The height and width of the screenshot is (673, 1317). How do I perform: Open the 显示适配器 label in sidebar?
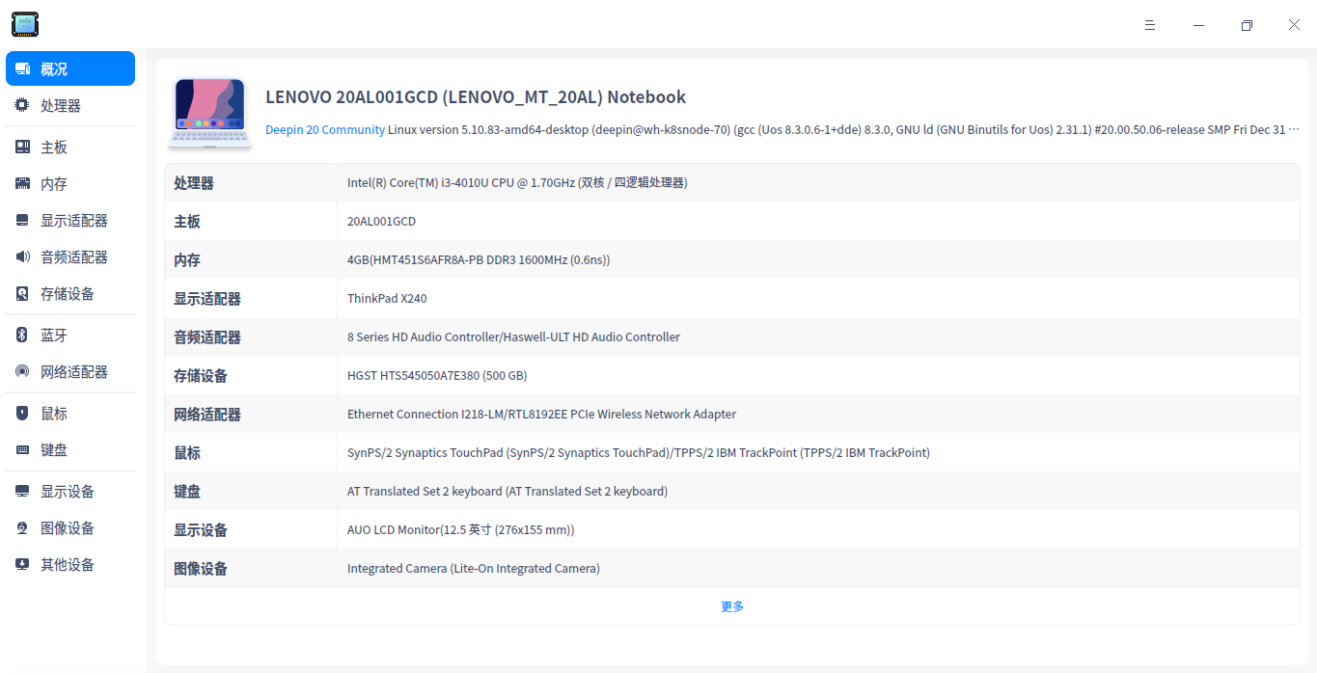pyautogui.click(x=74, y=221)
